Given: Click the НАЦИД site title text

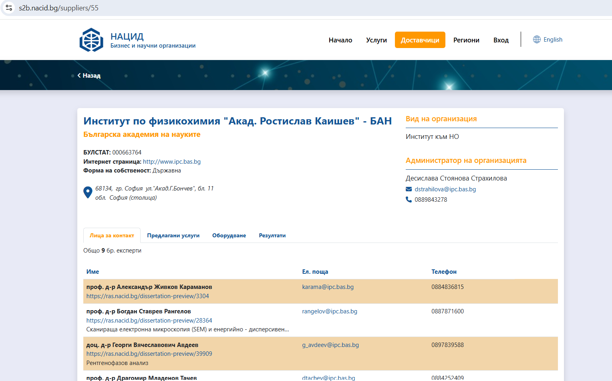Looking at the screenshot, I should (127, 36).
